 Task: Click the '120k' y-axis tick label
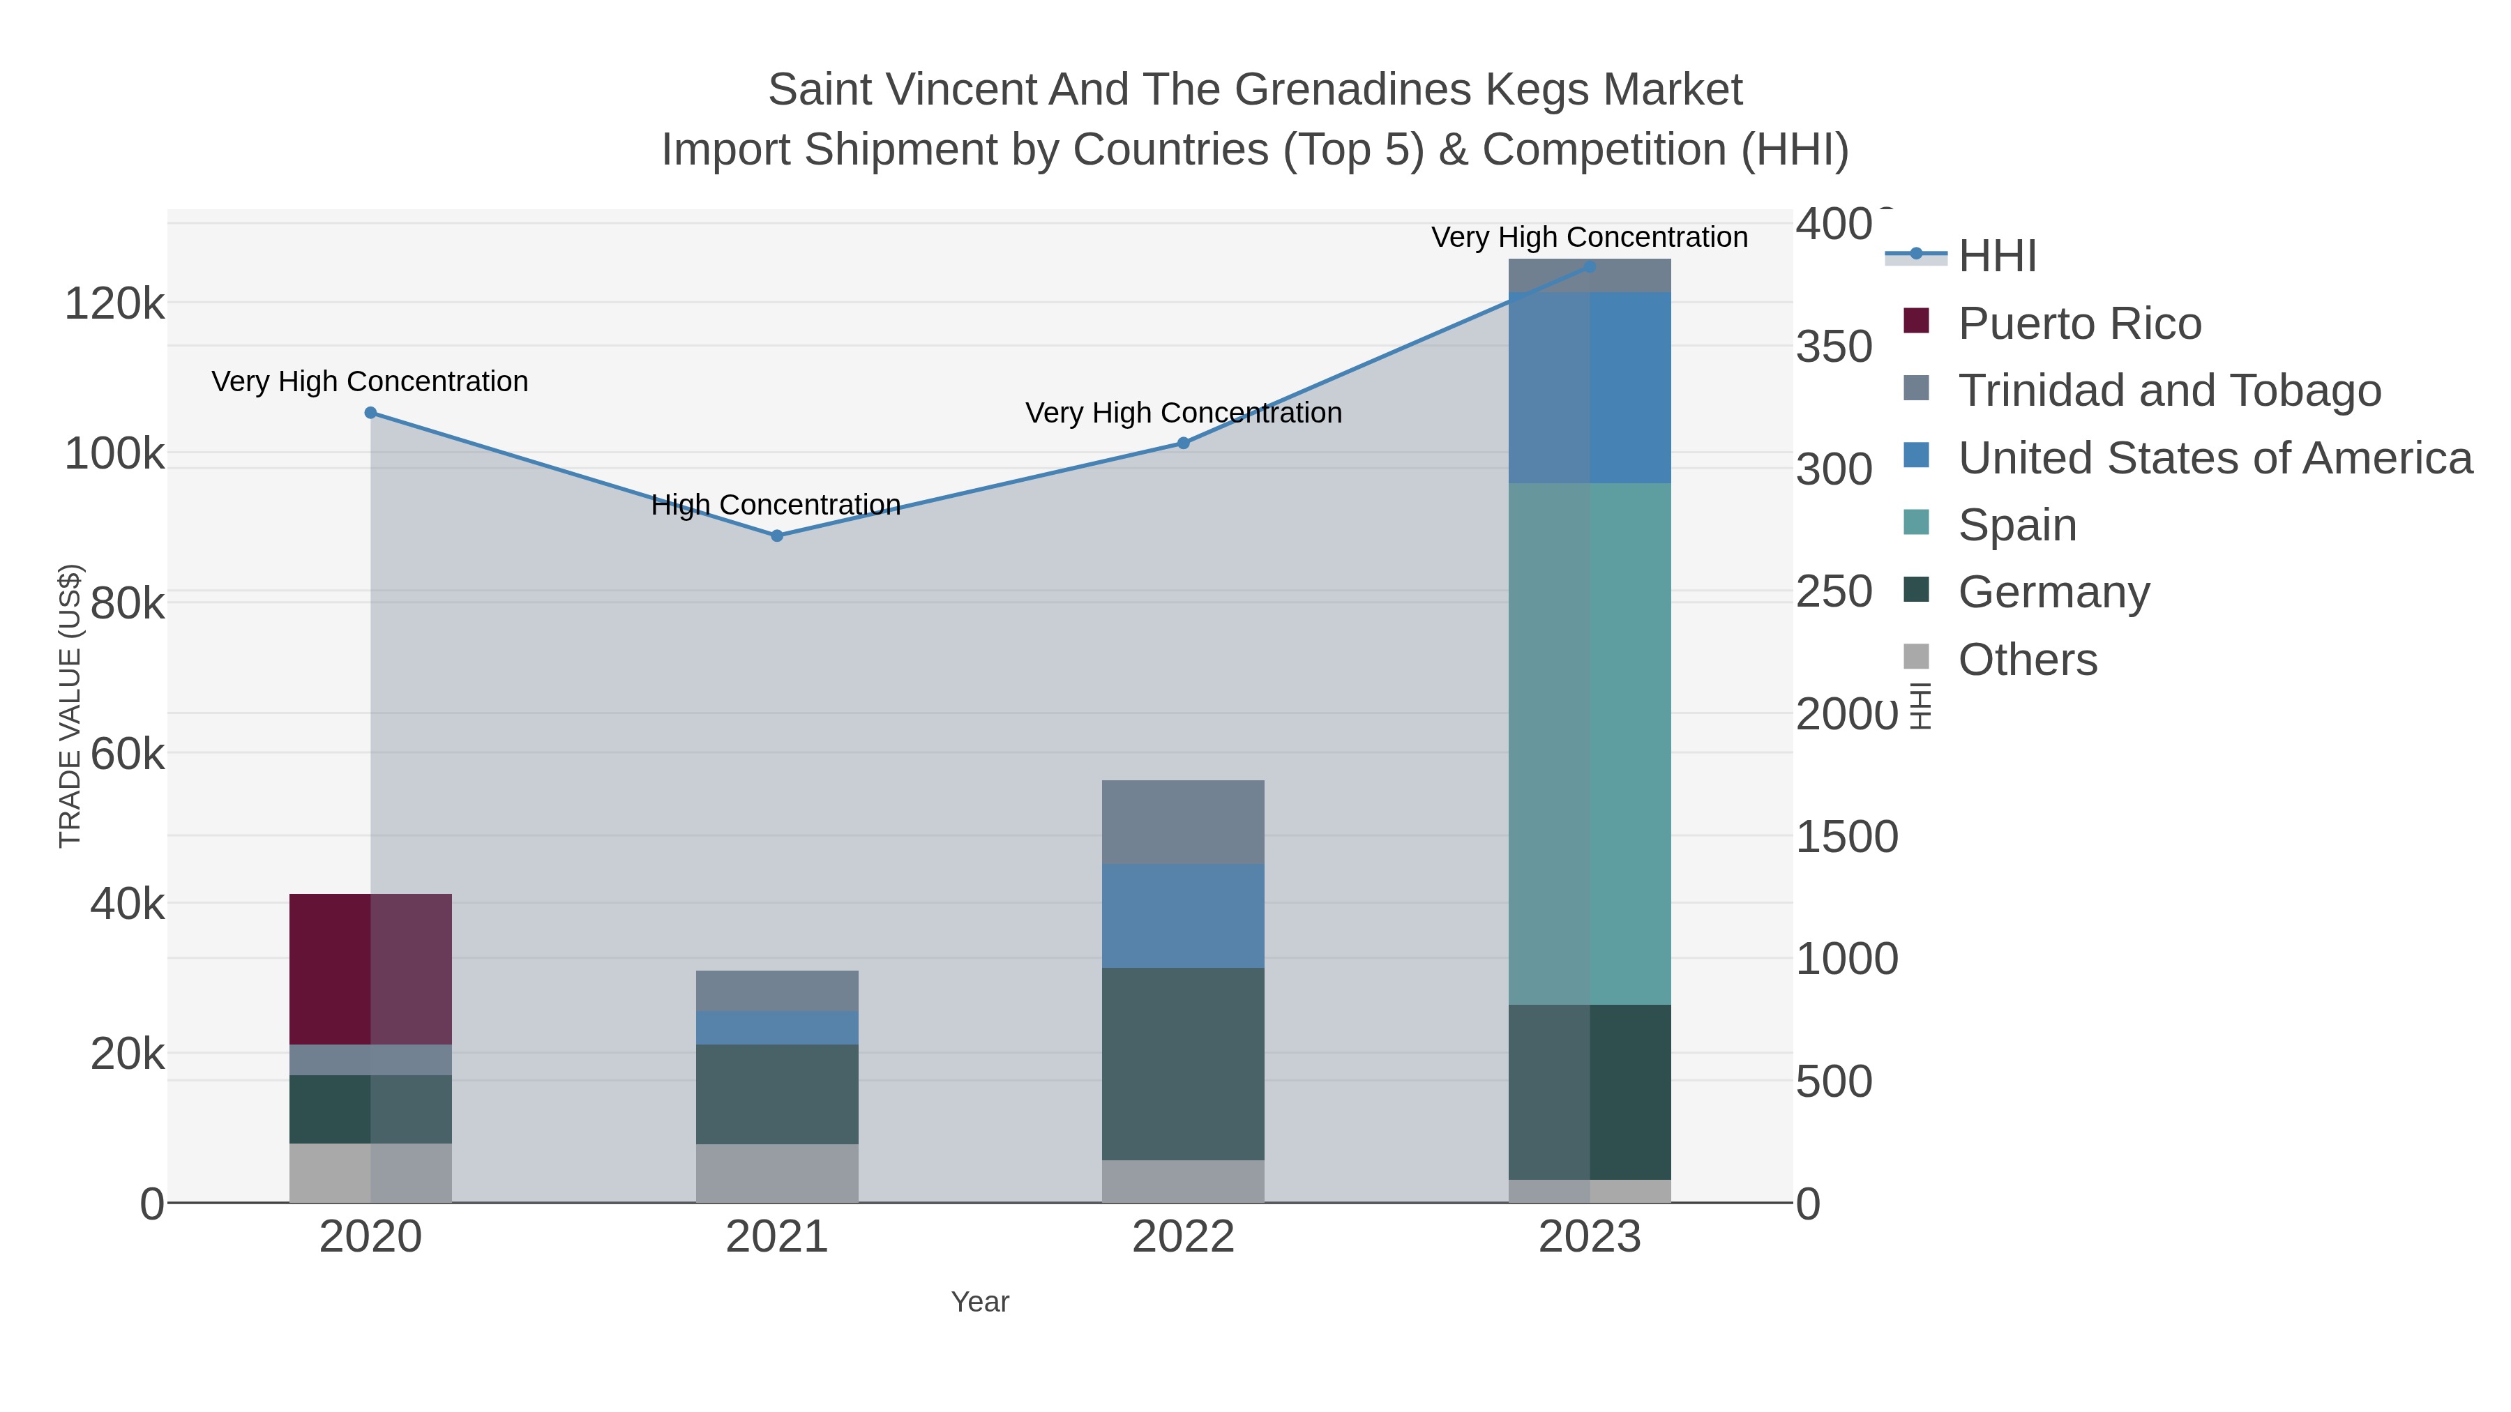click(115, 304)
